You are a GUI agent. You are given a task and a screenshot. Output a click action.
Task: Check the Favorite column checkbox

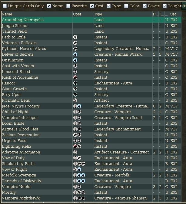[68, 6]
